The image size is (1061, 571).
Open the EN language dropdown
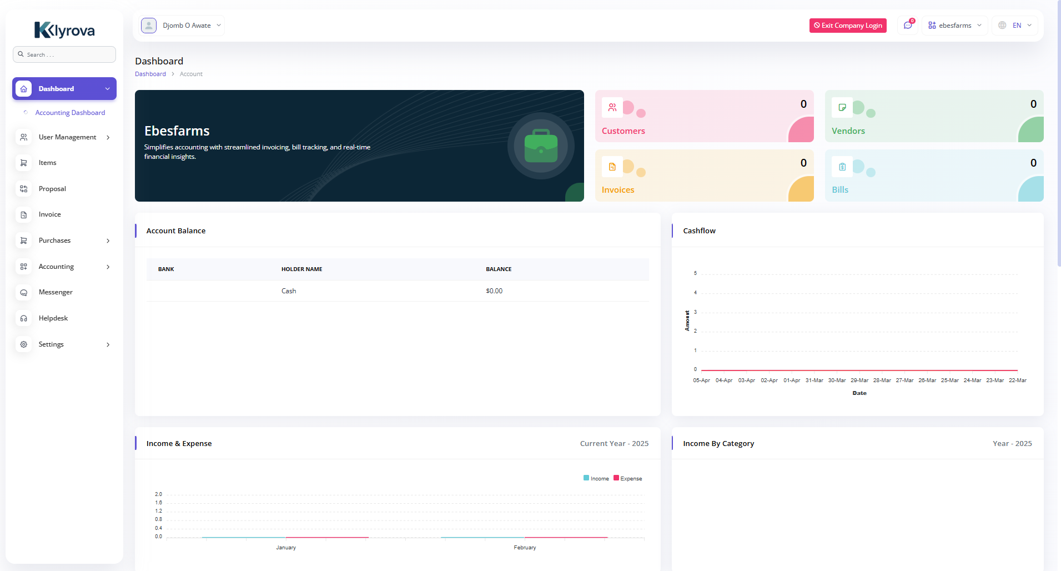pos(1015,26)
